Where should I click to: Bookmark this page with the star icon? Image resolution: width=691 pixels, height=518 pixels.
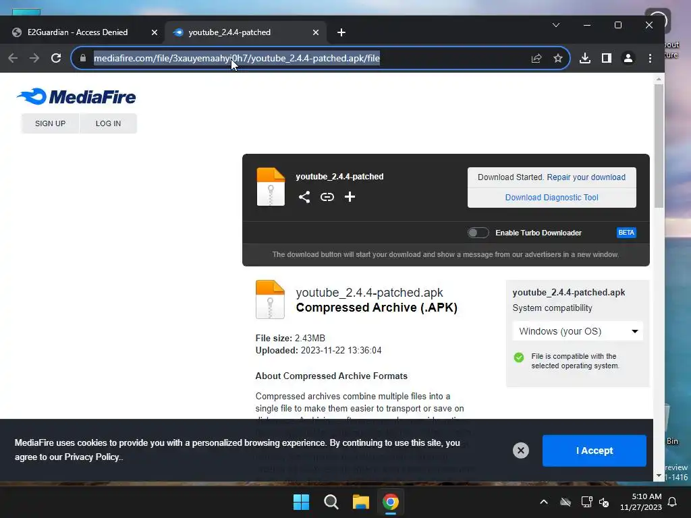(558, 58)
